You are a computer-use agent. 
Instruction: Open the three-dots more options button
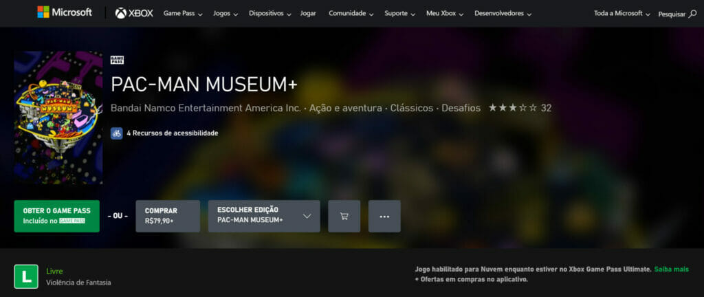(384, 216)
